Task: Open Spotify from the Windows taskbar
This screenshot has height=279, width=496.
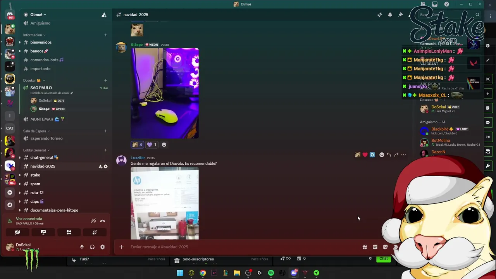Action: pyautogui.click(x=271, y=273)
